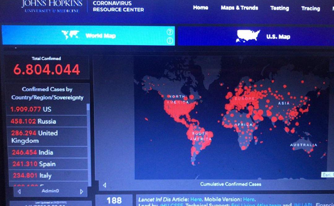Select the US row in country list
Viewport: 334px width, 206px height.
point(47,109)
